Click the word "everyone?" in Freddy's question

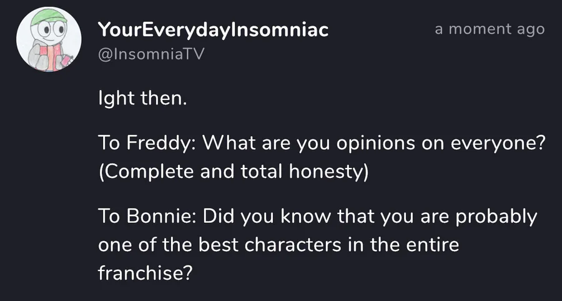point(498,144)
